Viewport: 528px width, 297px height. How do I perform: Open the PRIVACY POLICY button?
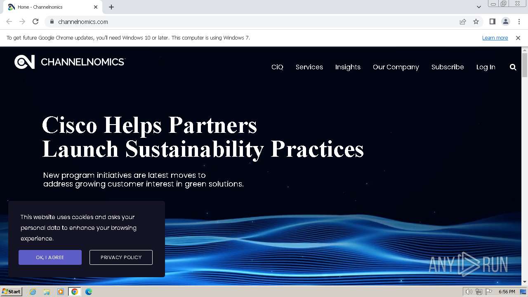click(121, 257)
